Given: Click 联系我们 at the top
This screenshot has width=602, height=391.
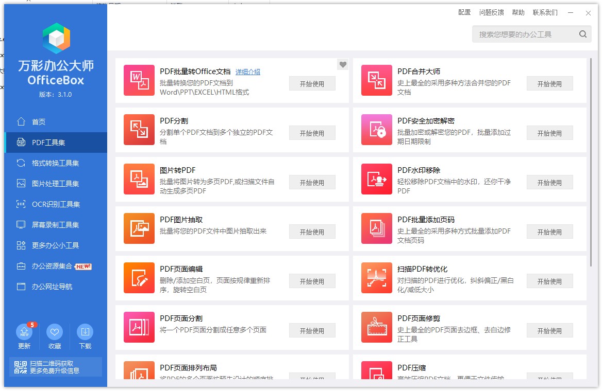Looking at the screenshot, I should (545, 12).
